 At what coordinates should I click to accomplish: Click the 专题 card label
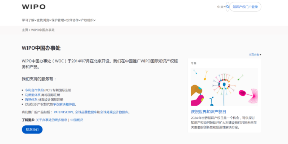pos(194,63)
